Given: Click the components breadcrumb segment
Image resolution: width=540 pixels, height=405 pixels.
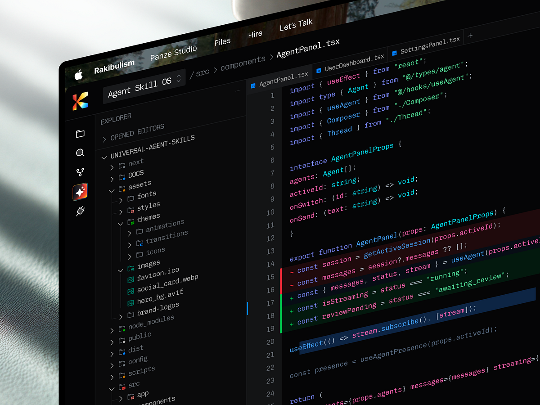Looking at the screenshot, I should coord(243,63).
